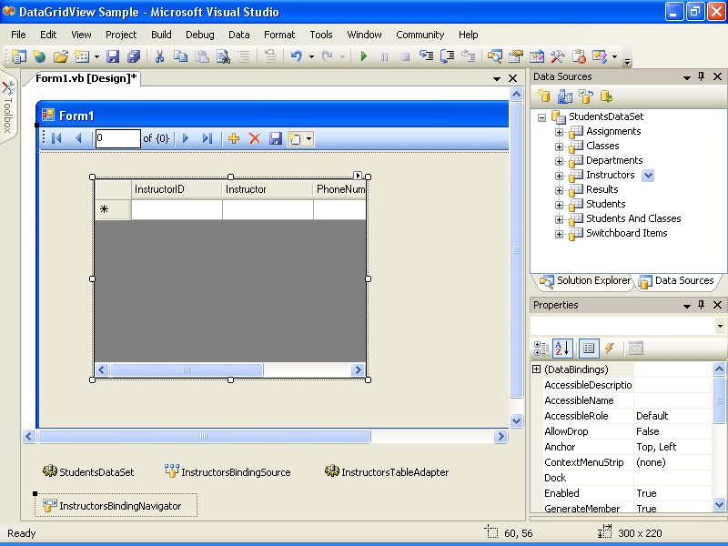The height and width of the screenshot is (546, 728).
Task: Collapse the StudentsDataSet tree node
Action: point(542,116)
